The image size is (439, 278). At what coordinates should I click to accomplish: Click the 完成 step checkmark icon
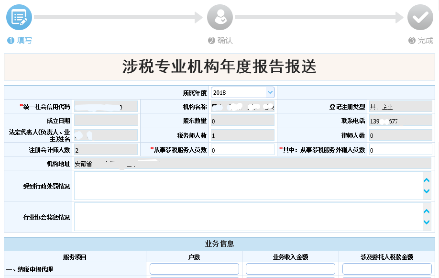click(x=420, y=18)
